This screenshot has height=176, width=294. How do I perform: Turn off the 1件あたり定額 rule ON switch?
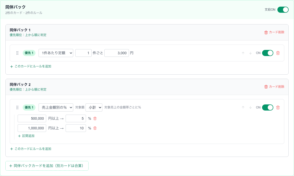[267, 53]
